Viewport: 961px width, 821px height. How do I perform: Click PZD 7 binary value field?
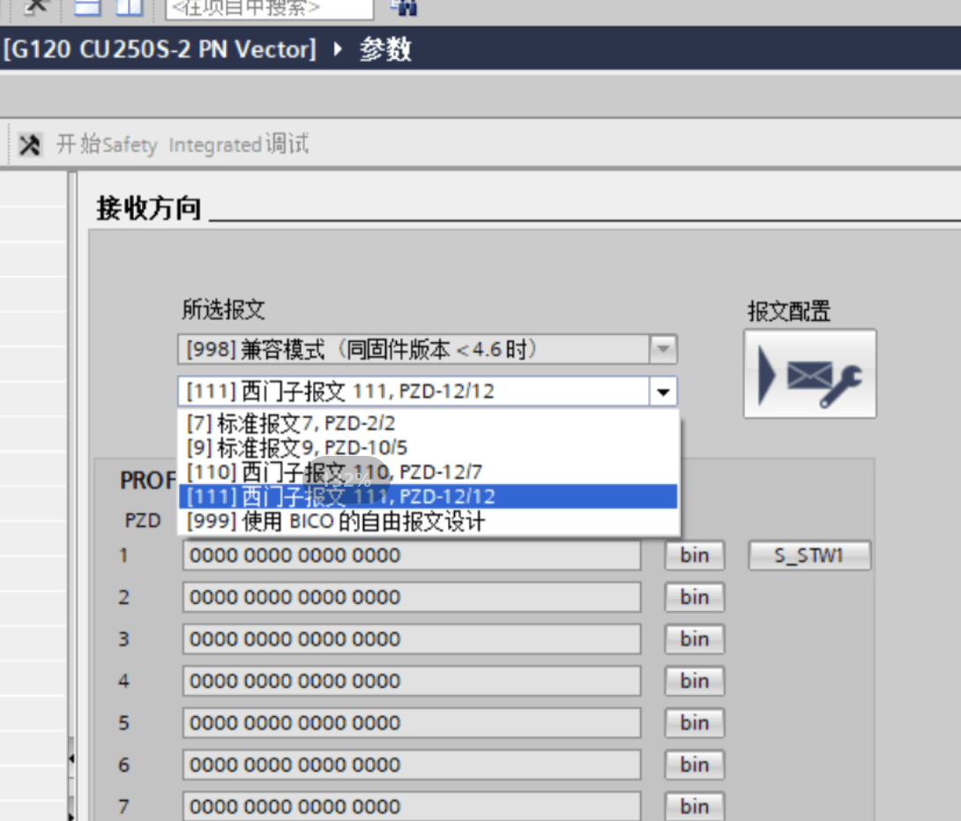pos(412,806)
